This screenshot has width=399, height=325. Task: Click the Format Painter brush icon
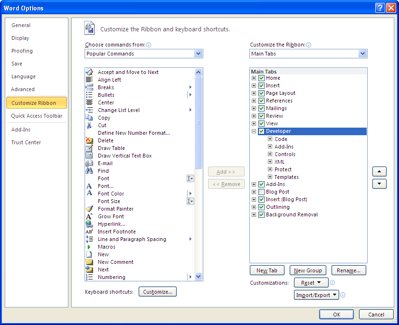[89, 209]
